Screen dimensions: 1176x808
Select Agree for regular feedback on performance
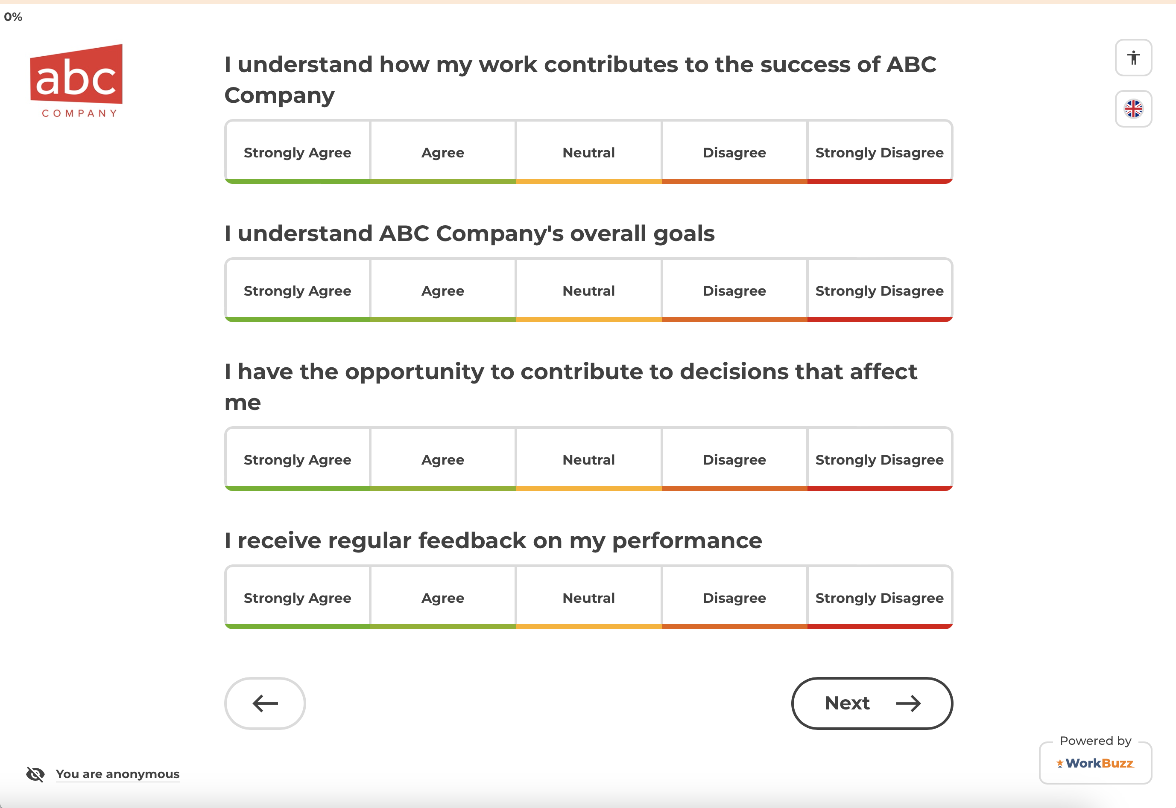click(443, 597)
